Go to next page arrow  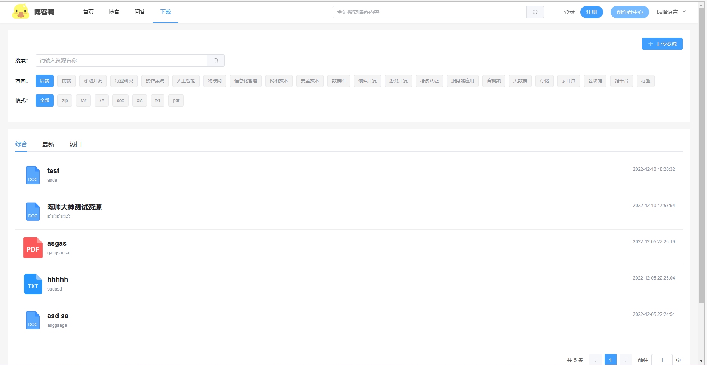click(x=625, y=360)
